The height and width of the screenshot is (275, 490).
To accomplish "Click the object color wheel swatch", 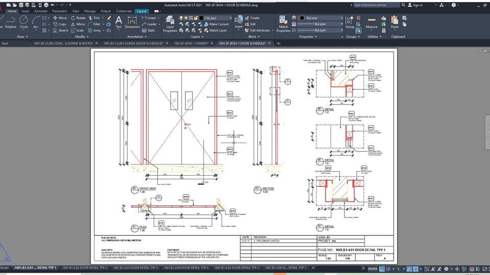I will coord(294,18).
